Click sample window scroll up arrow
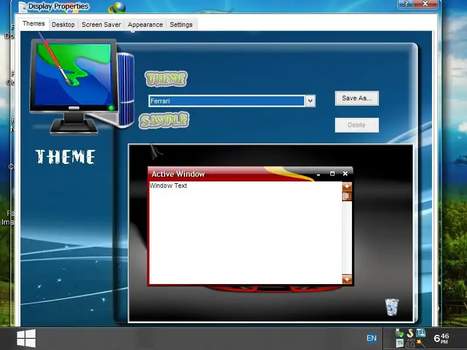Viewport: 467px width, 350px height. coord(347,186)
